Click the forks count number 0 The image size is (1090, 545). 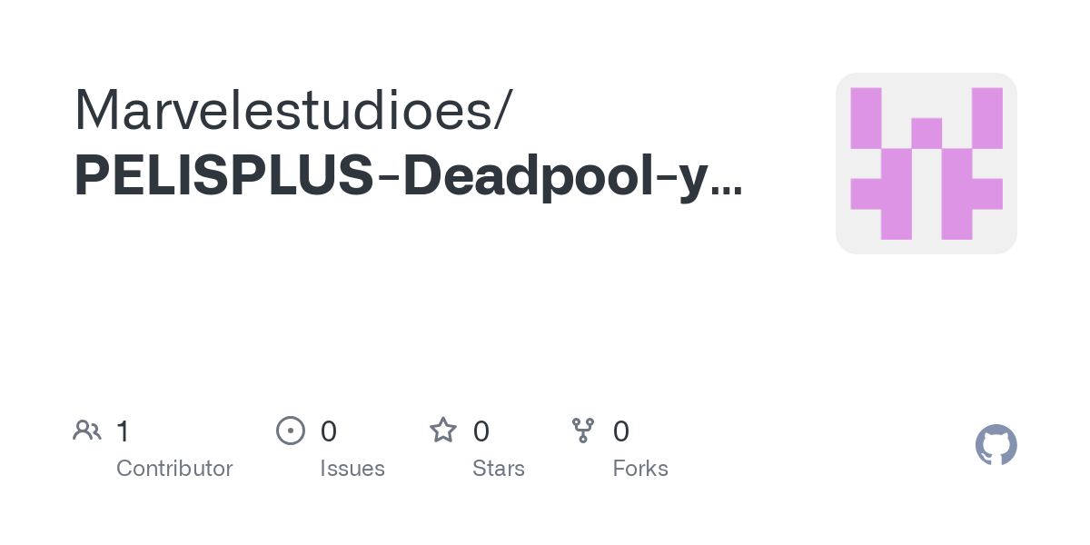pos(621,431)
